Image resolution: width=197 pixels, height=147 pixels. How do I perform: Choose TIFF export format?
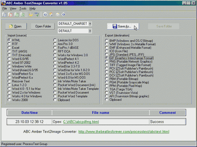[128, 65]
